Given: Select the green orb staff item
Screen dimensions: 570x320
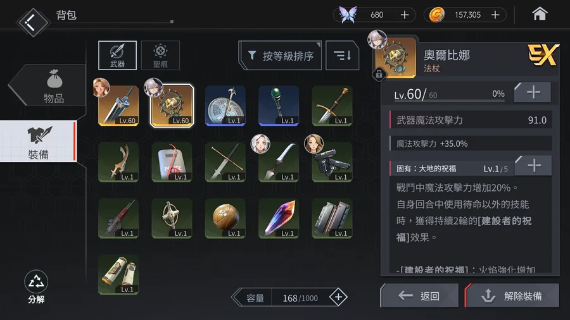Looking at the screenshot, I should coord(279,106).
